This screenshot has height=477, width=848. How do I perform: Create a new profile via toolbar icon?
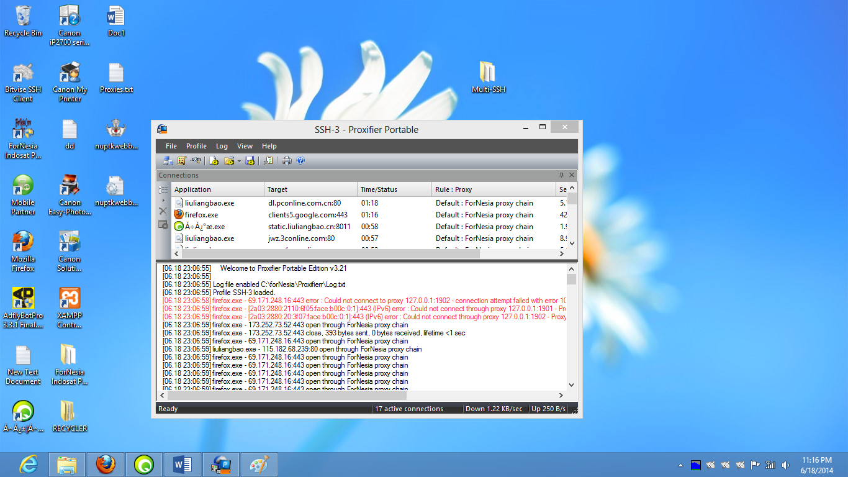click(214, 161)
